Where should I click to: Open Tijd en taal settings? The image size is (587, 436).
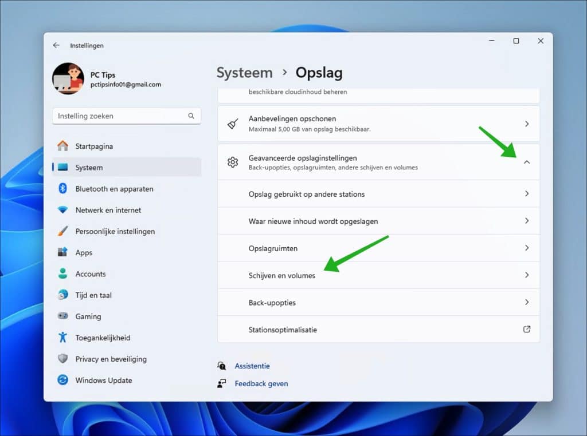(x=127, y=295)
